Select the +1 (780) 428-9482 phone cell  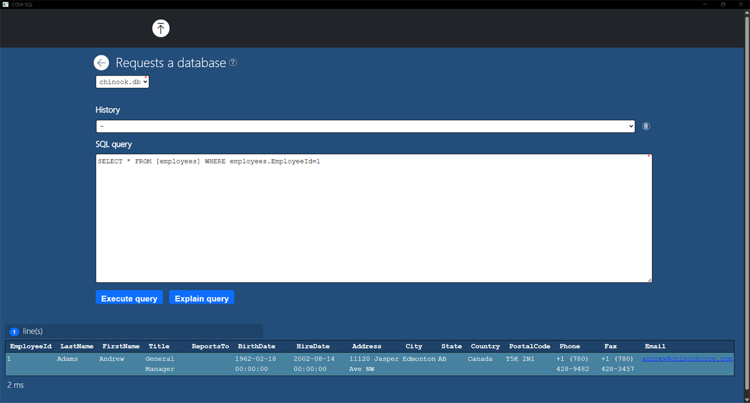coord(573,364)
